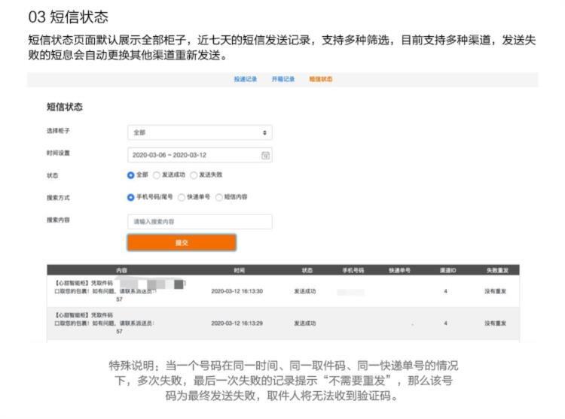This screenshot has height=419, width=565.
Task: Select the 发送成功 status radio button
Action: pyautogui.click(x=157, y=175)
